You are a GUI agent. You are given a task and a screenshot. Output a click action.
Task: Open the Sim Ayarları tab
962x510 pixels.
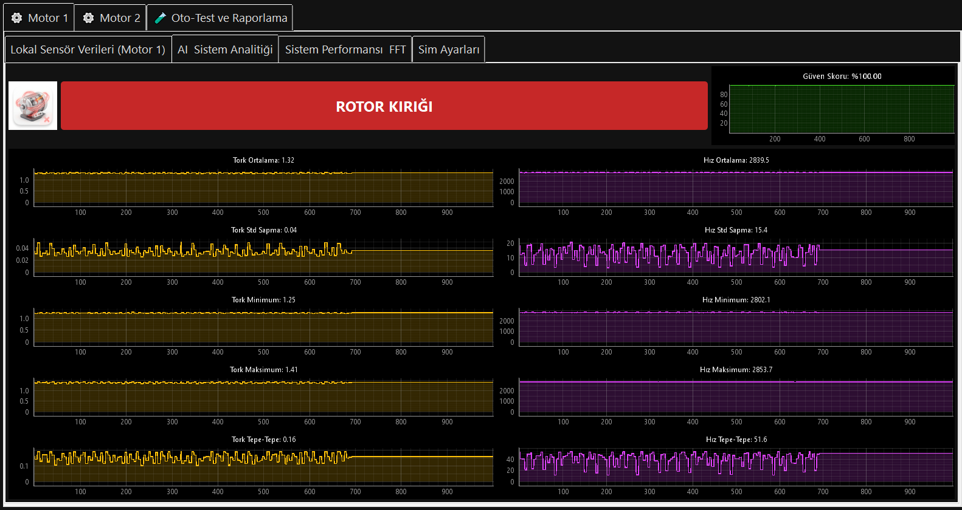point(449,49)
